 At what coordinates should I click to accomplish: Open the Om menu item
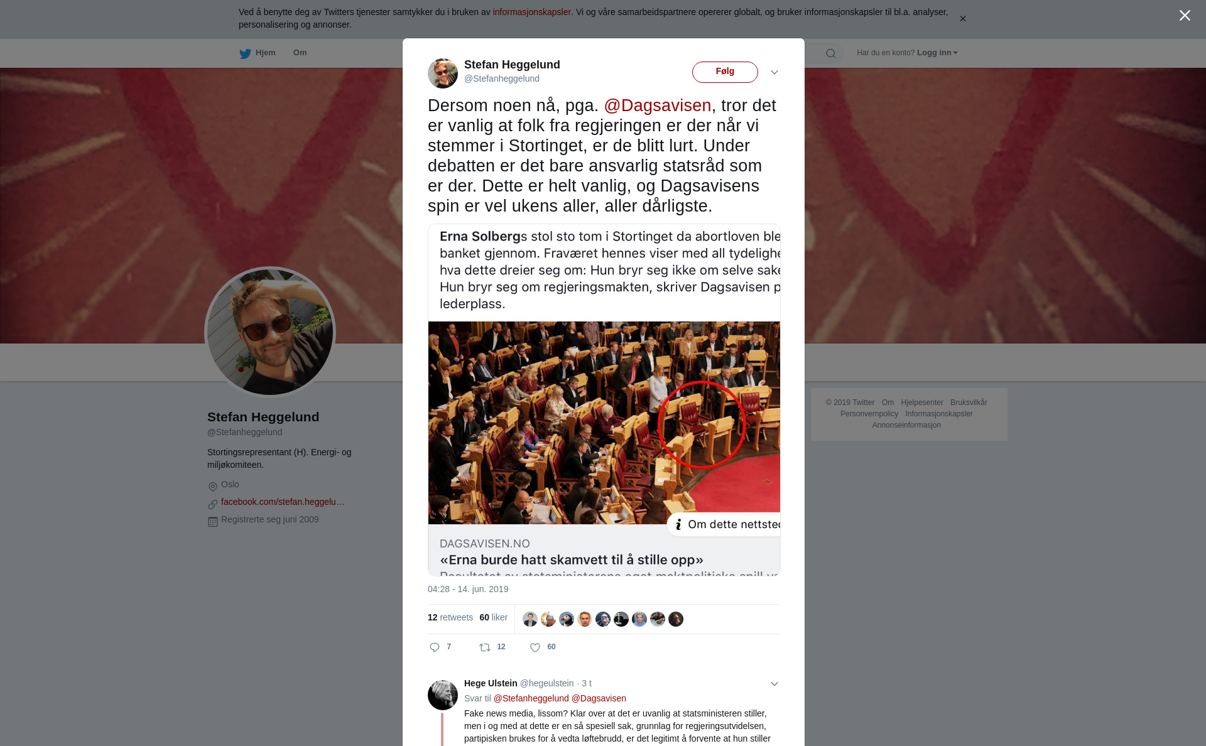300,53
